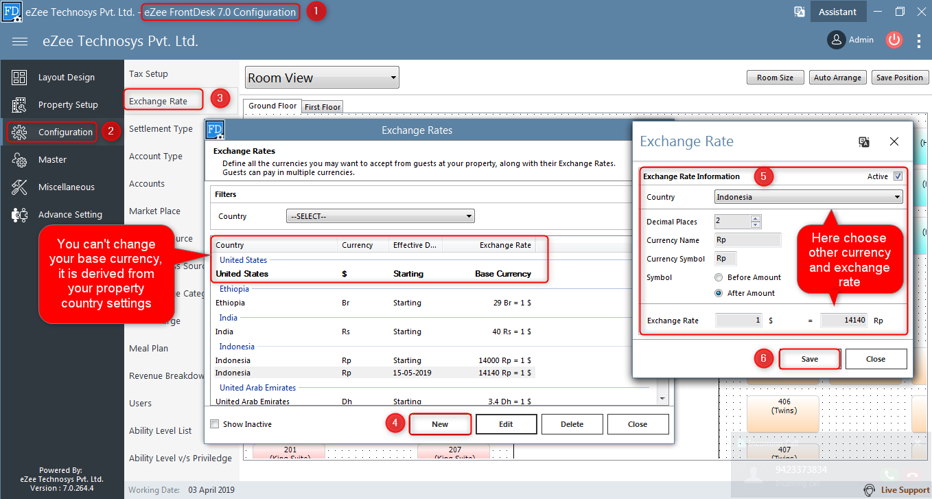Image resolution: width=932 pixels, height=499 pixels.
Task: Click the Master sidebar icon
Action: coord(19,160)
